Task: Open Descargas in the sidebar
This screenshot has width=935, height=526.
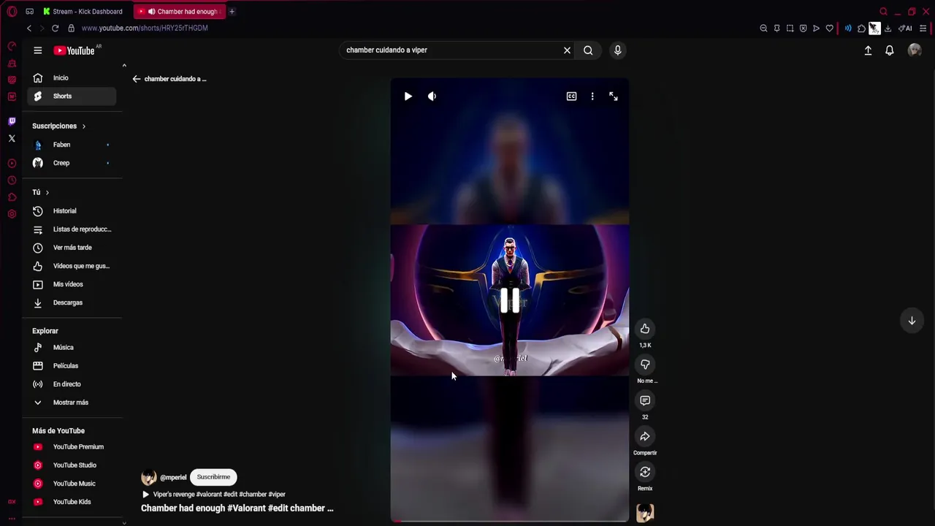Action: (72, 302)
